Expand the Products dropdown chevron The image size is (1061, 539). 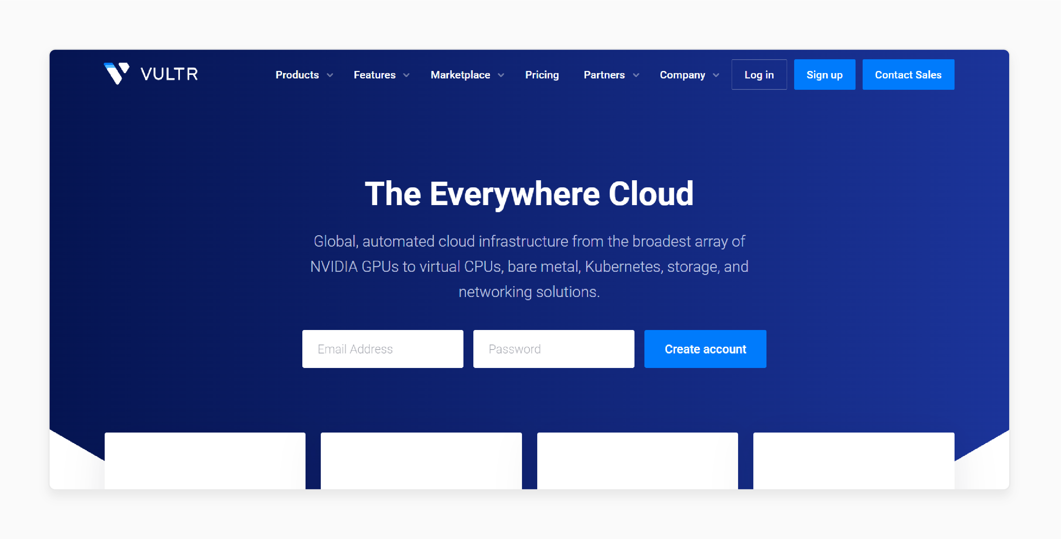click(x=330, y=75)
